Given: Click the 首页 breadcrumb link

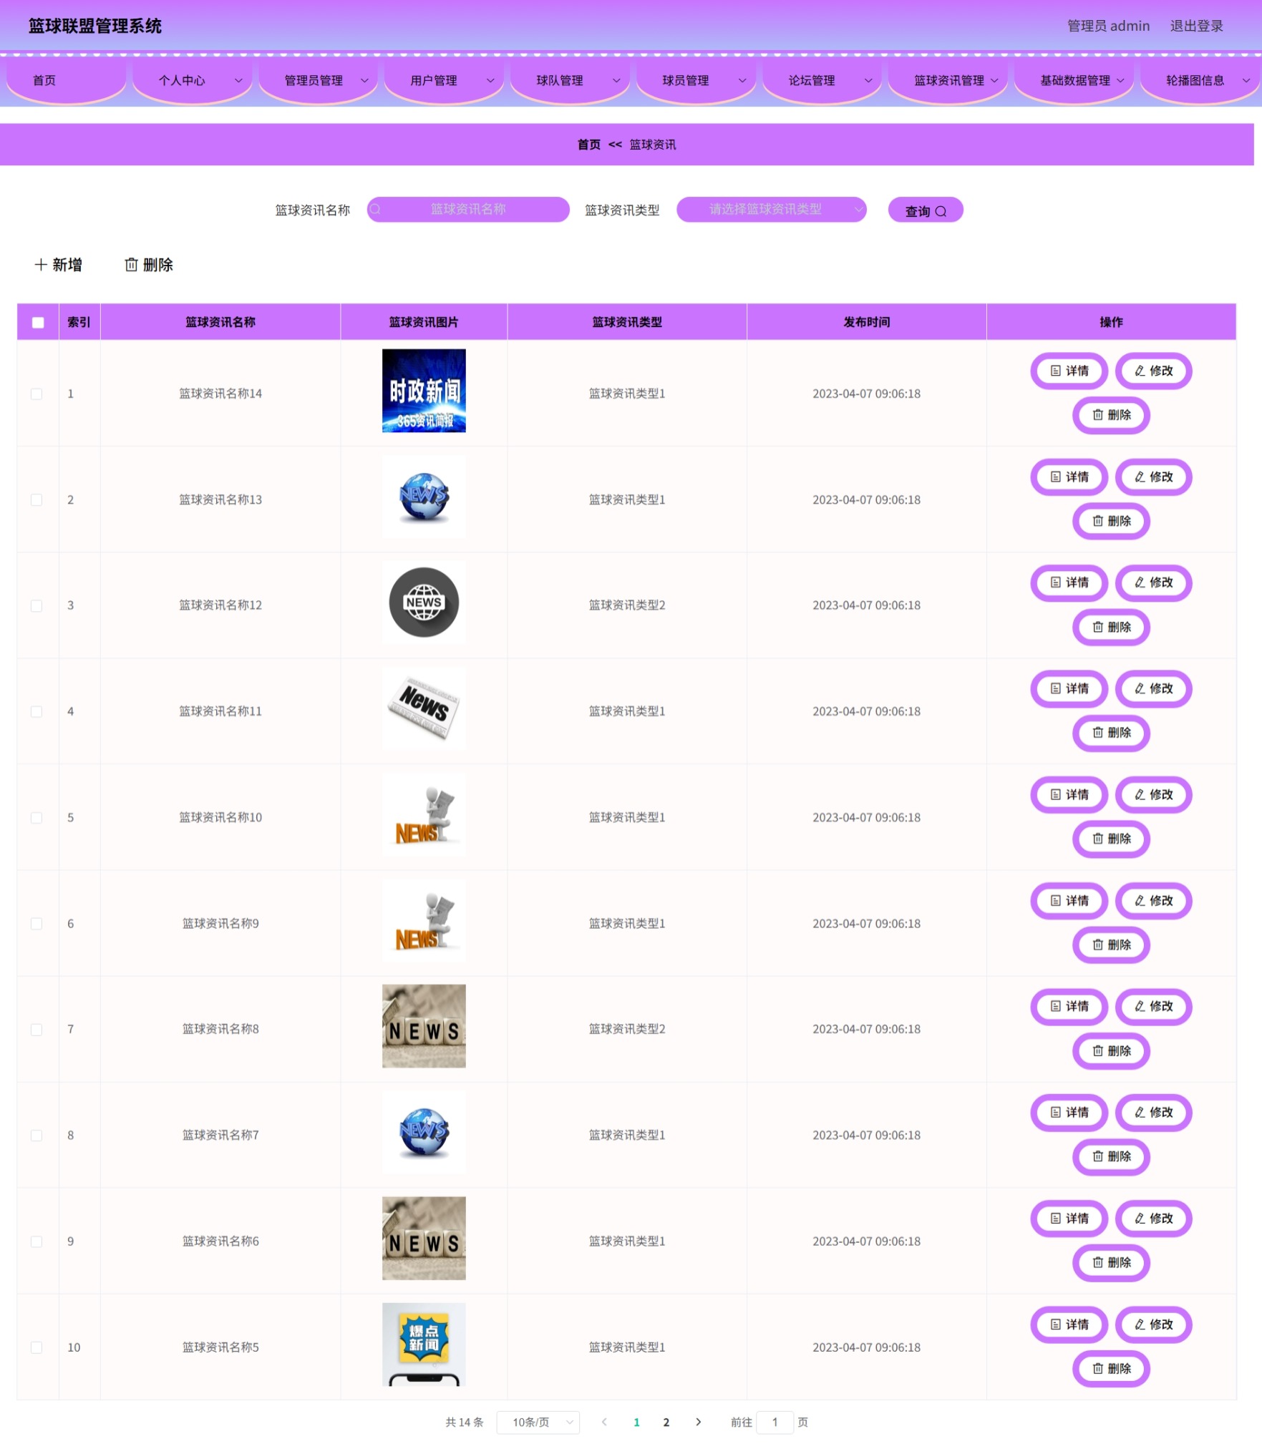Looking at the screenshot, I should tap(589, 145).
